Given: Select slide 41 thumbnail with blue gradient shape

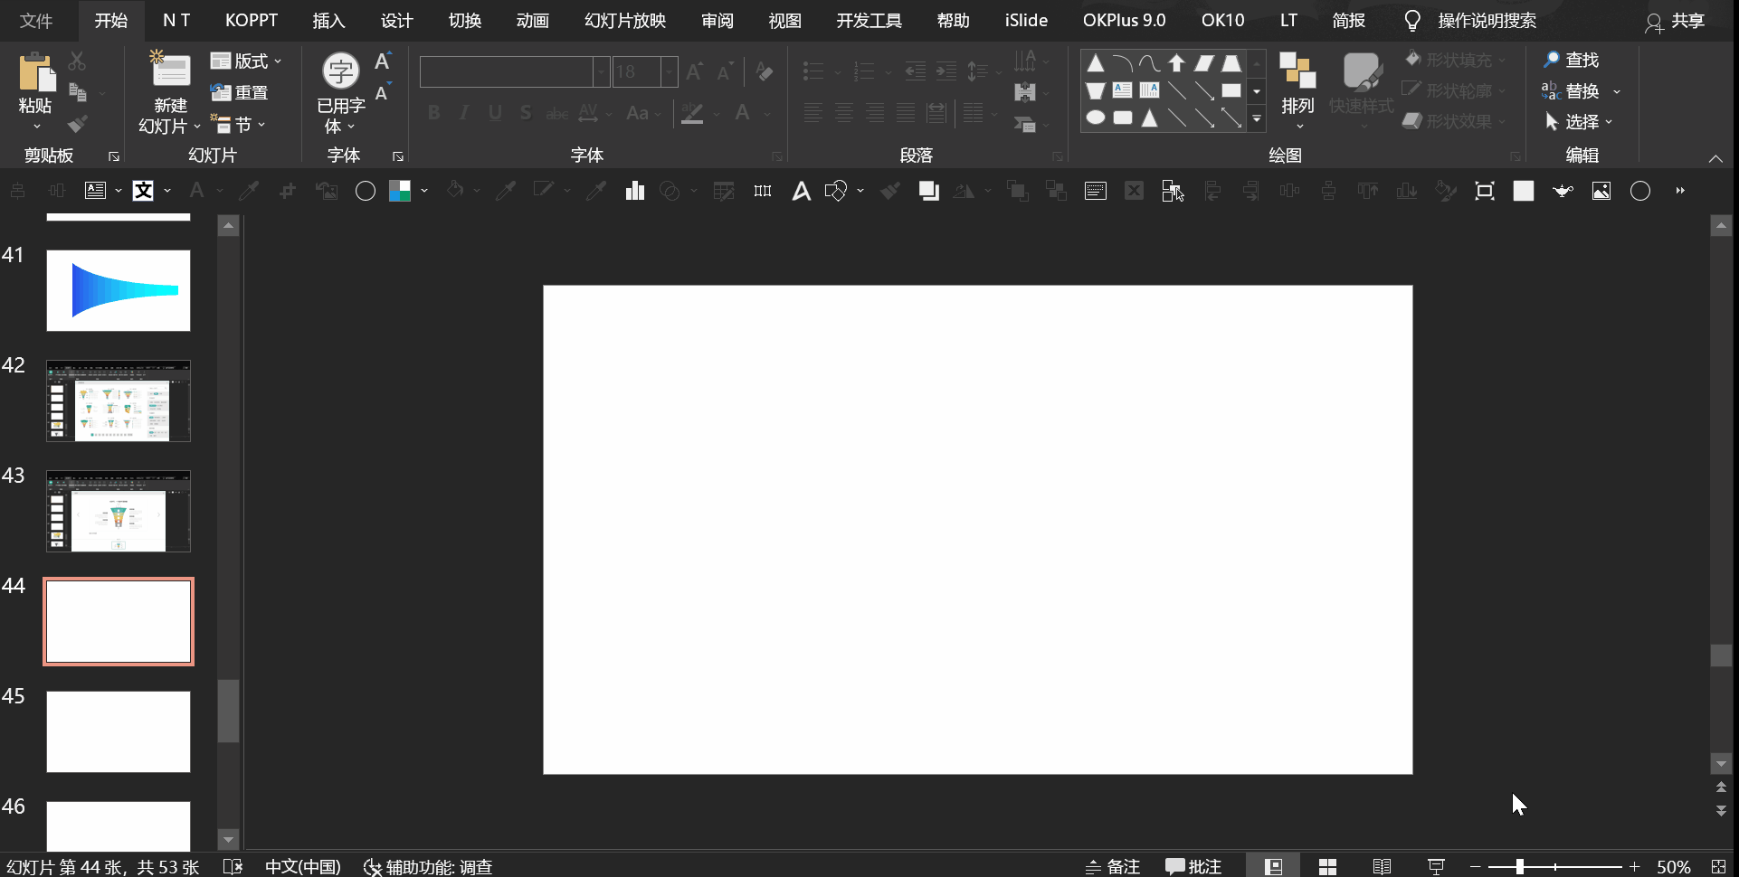Looking at the screenshot, I should click(119, 290).
